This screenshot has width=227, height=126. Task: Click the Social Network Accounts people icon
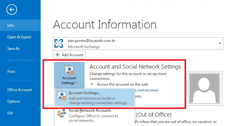point(61,113)
